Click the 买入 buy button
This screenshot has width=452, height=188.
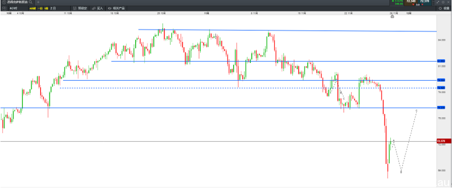tap(97, 8)
